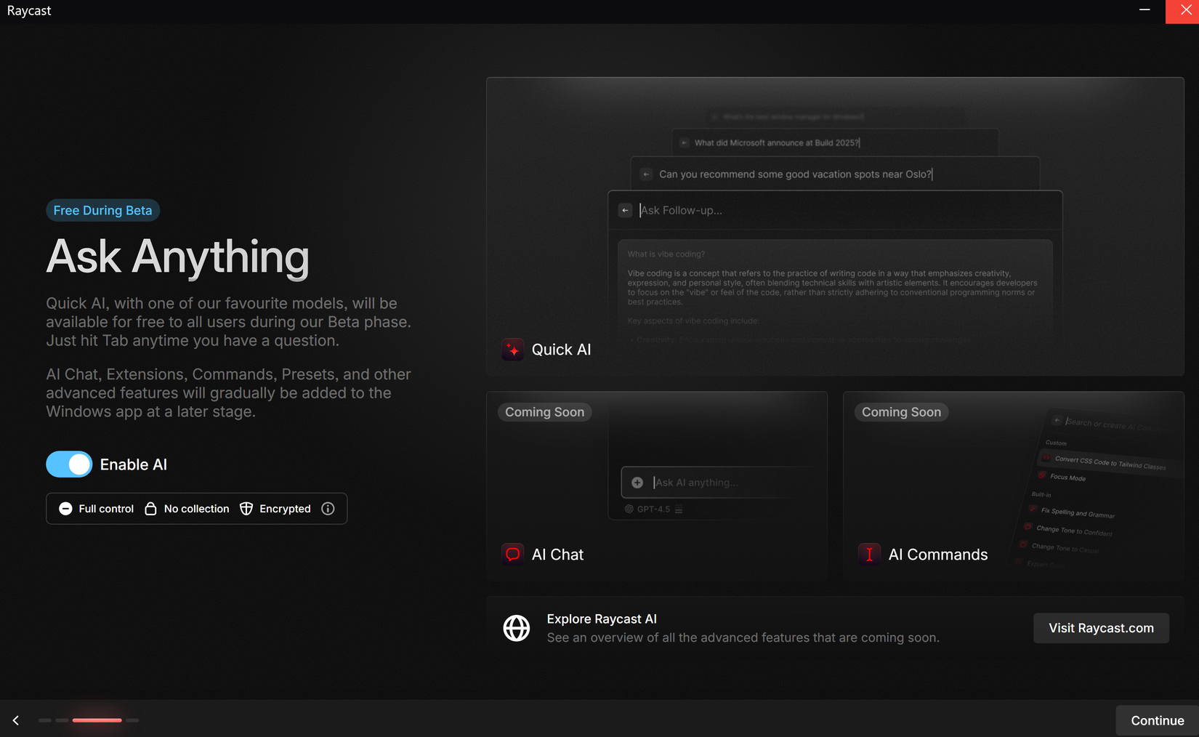Jump to the first onboarding page dot
This screenshot has width=1199, height=737.
(45, 720)
